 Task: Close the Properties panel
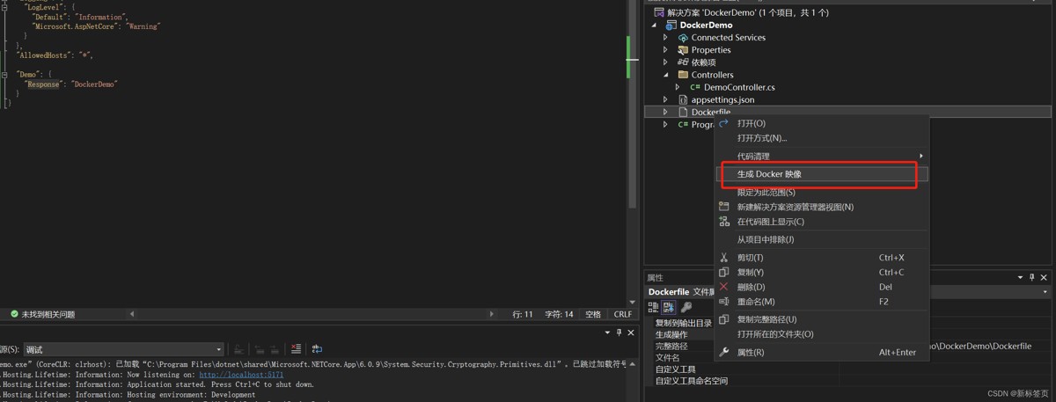click(1045, 278)
